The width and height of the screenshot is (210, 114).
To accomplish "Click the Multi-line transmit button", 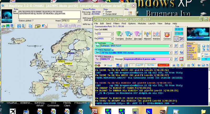I will click(x=156, y=35).
